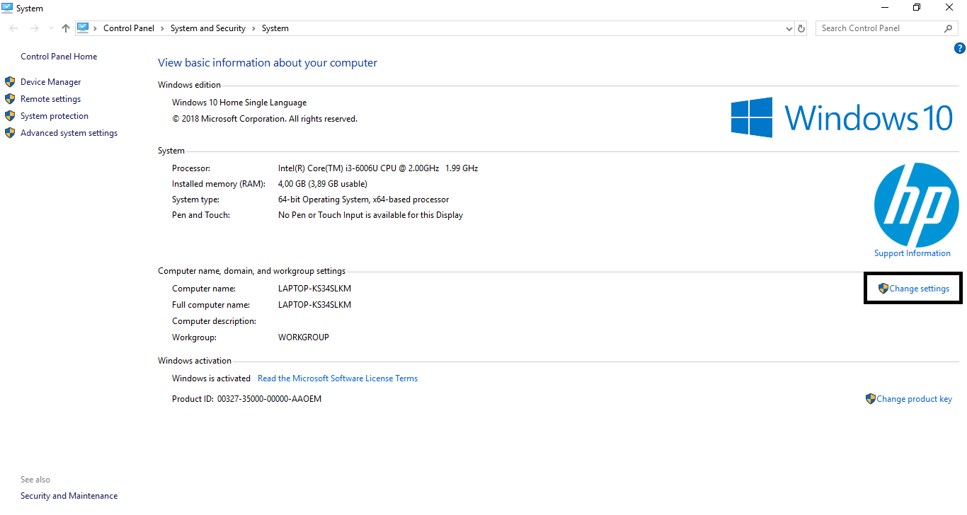This screenshot has height=515, width=967.
Task: Open the Control Panel breadcrumb
Action: (130, 28)
